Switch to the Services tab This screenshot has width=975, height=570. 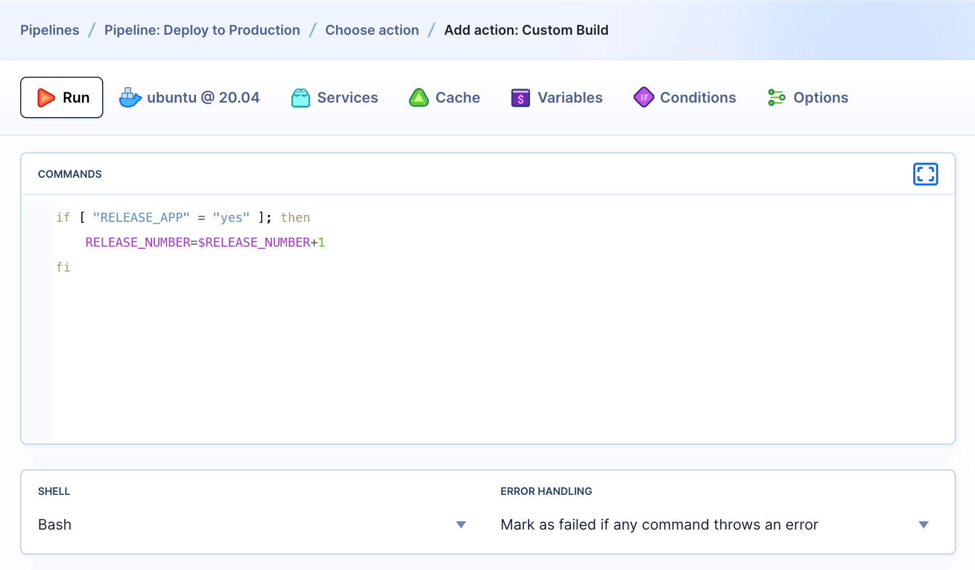click(347, 97)
